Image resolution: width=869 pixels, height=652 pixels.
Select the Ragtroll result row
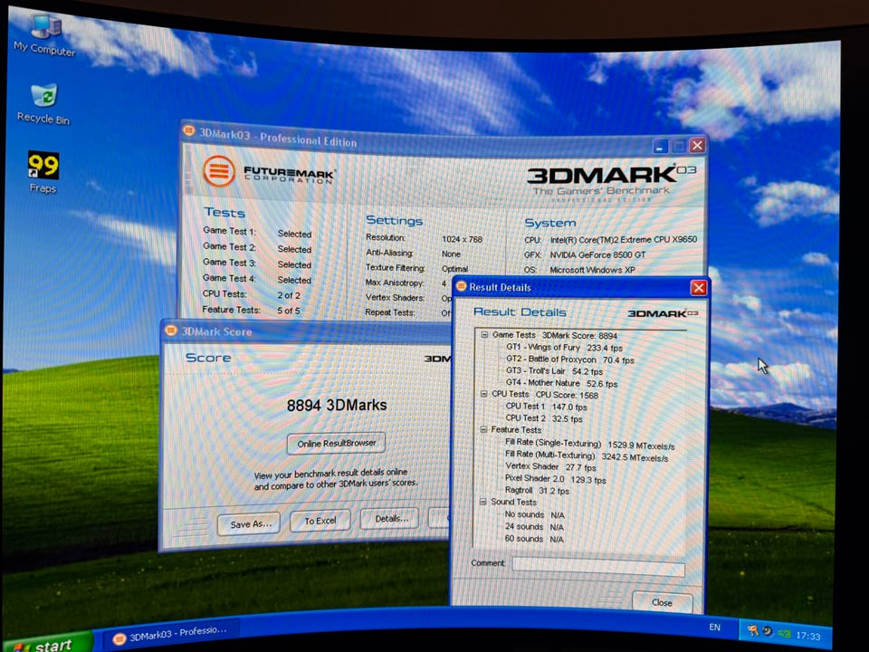coord(537,490)
